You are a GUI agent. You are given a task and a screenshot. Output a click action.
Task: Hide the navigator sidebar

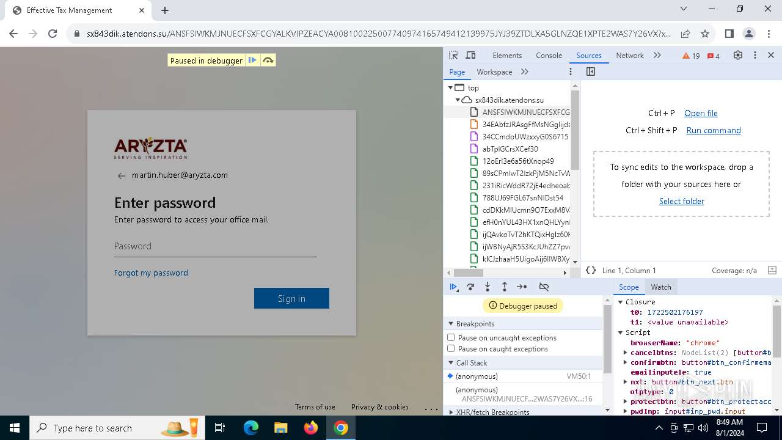pos(590,71)
